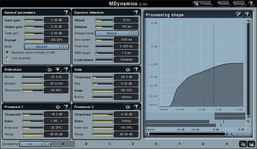Click the Release value field 100 ms
The height and width of the screenshot is (149, 257).
pos(126,26)
